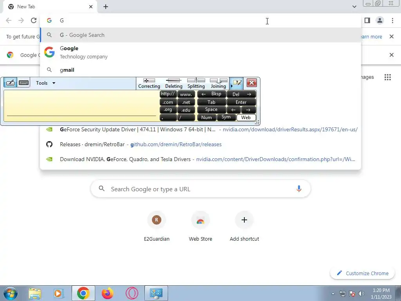
Task: Close the Tablet PC Input Panel
Action: point(252,83)
